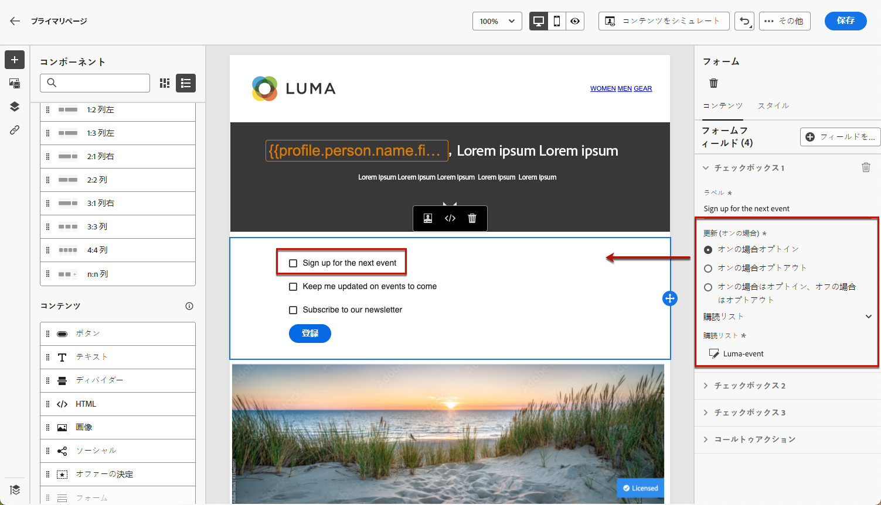Open the WOMEN link in the header
The height and width of the screenshot is (505, 881).
pyautogui.click(x=603, y=89)
